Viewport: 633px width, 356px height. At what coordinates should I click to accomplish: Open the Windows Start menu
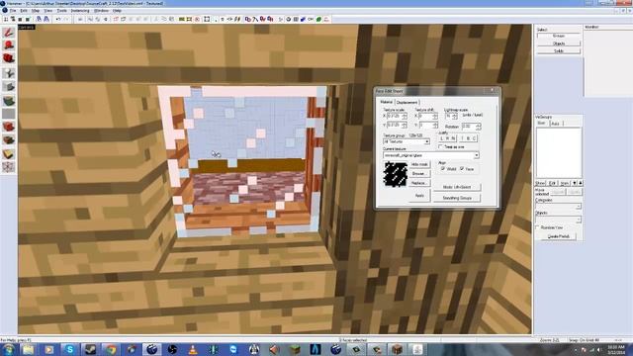8,349
